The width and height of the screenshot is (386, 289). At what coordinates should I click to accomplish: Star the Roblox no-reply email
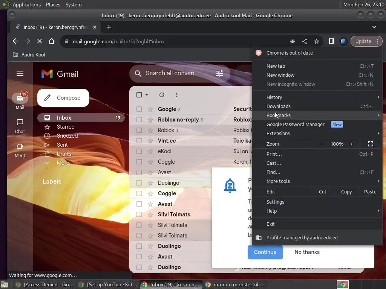(x=150, y=120)
